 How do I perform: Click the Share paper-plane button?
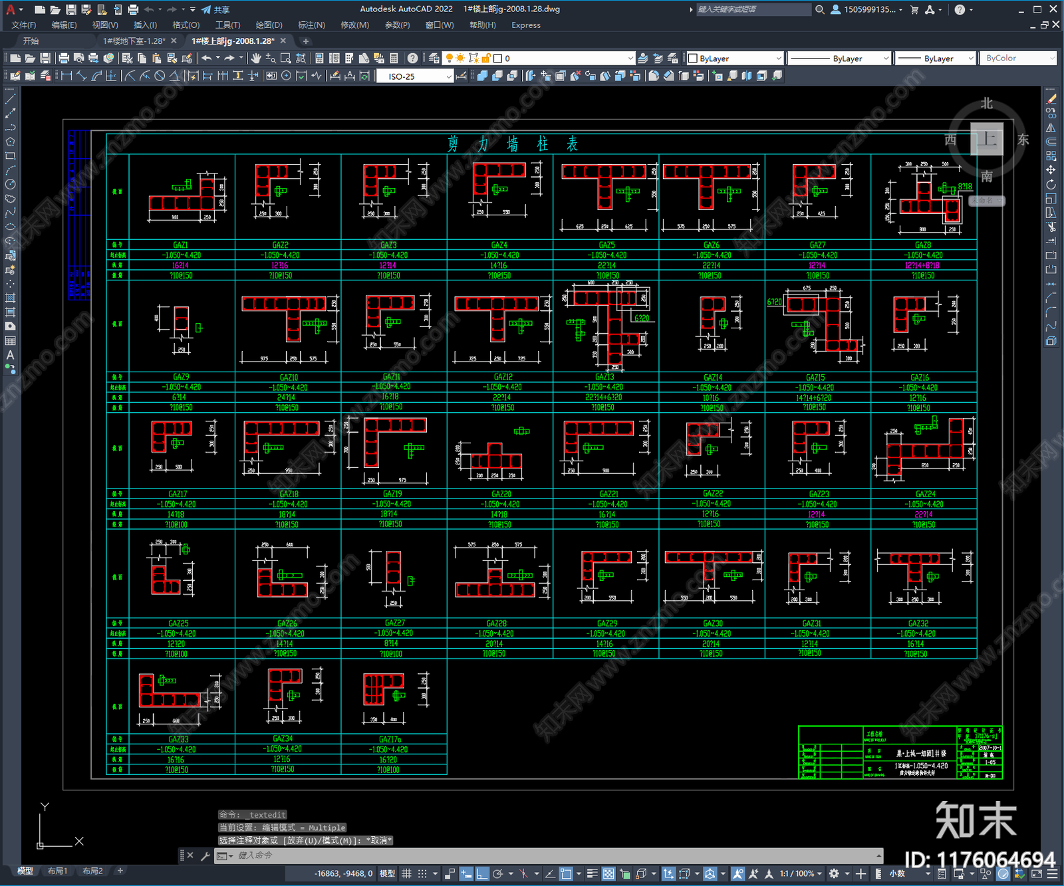pyautogui.click(x=215, y=9)
